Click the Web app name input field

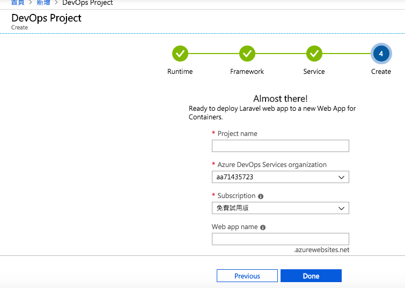280,239
